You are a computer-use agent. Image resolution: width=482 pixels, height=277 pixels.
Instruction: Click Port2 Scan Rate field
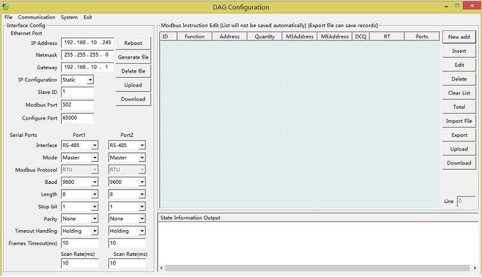tap(127, 263)
